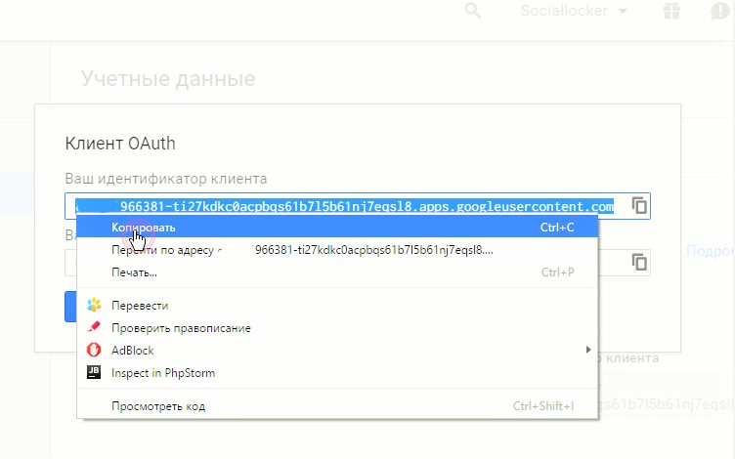This screenshot has height=459, width=735.
Task: Expand the AdBlock submenu arrow
Action: pos(588,350)
